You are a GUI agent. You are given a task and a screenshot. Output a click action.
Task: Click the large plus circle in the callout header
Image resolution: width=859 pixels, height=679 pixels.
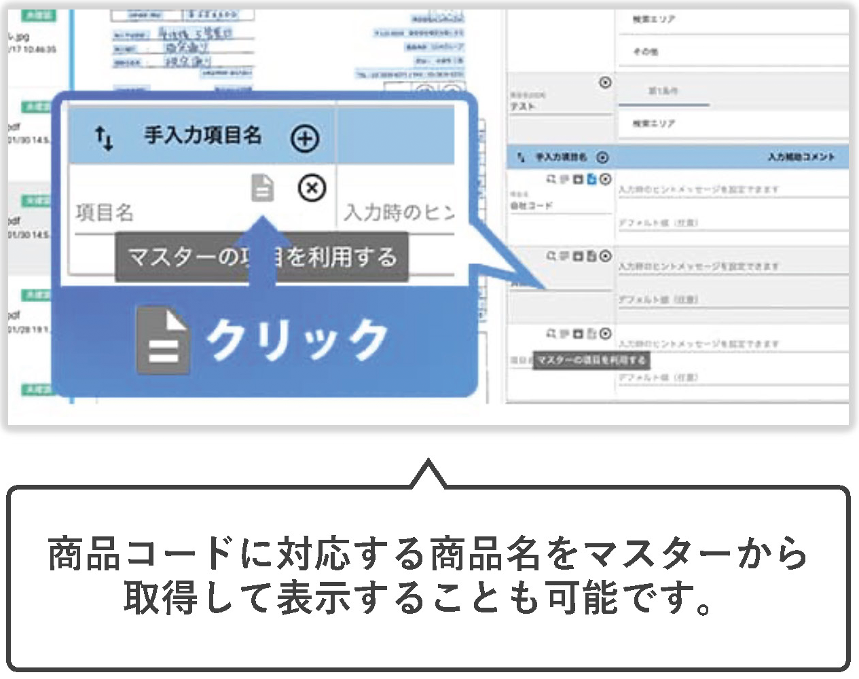click(x=305, y=139)
